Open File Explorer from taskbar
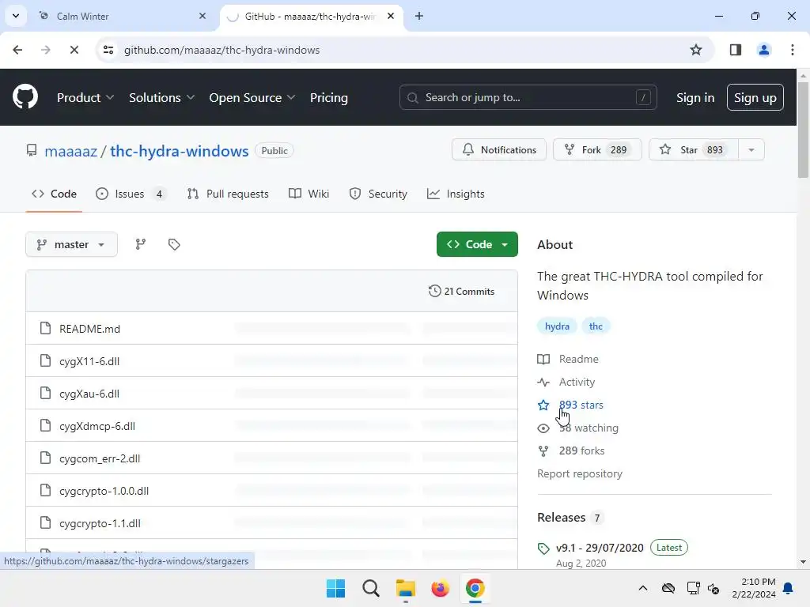Viewport: 810px width, 607px height. tap(406, 588)
